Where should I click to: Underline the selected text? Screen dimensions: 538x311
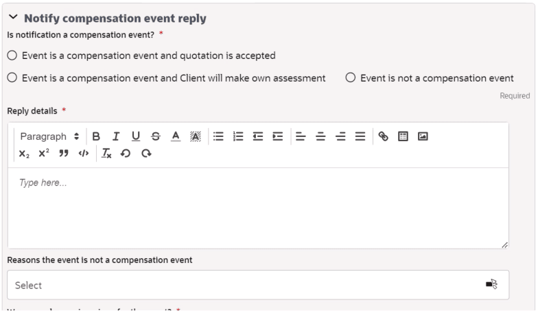(136, 136)
